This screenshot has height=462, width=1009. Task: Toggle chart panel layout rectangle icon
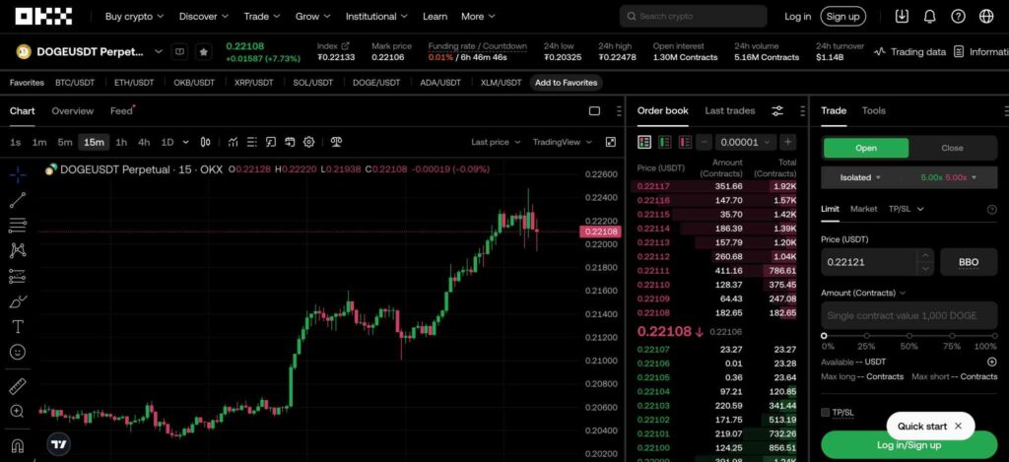[594, 110]
